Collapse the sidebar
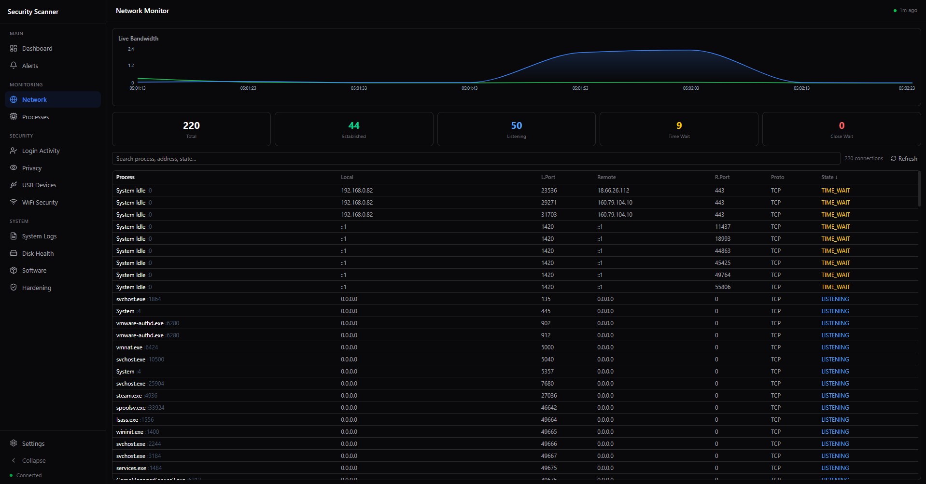This screenshot has height=484, width=926. (x=33, y=460)
